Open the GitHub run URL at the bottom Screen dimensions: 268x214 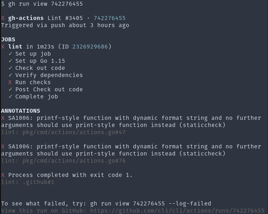(177, 211)
